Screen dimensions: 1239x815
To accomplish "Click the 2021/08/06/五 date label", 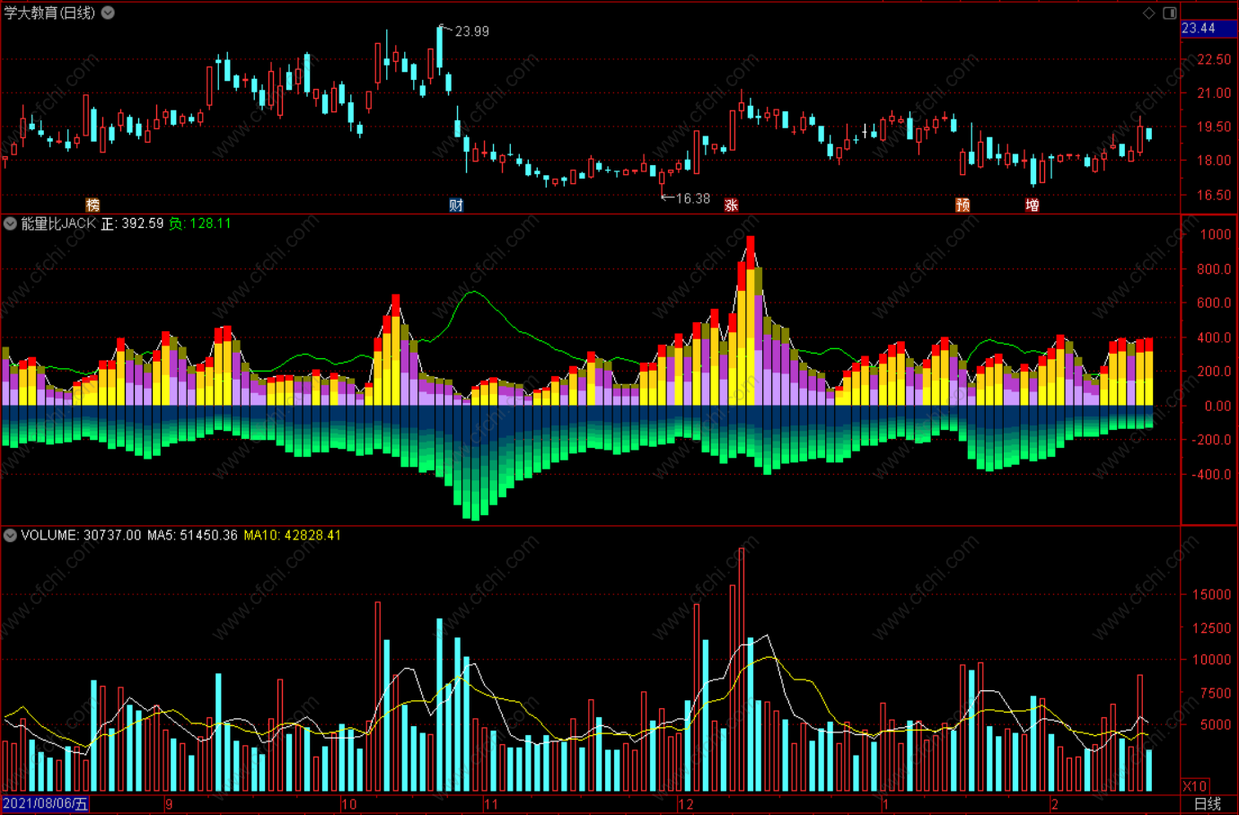I will tap(45, 804).
